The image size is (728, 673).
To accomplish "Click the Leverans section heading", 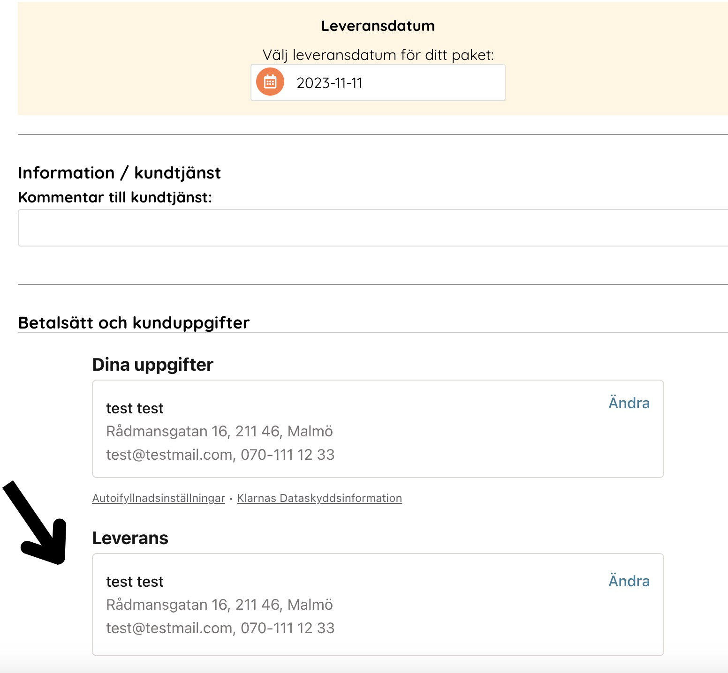I will tap(130, 538).
